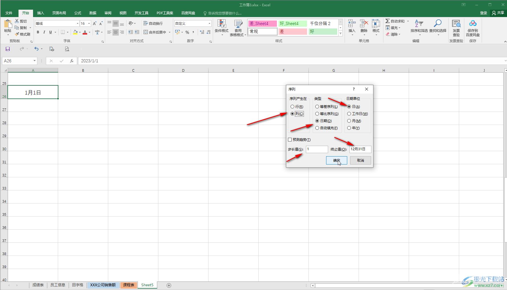Click the Sort and Filter icon
Screen dimensions: 507x290
419,24
